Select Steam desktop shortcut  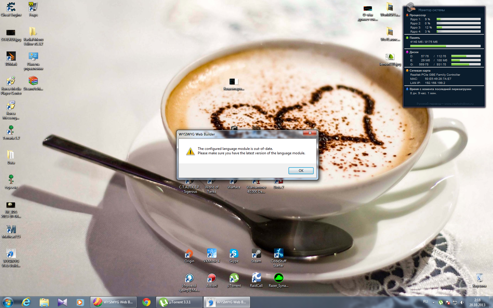click(x=256, y=256)
